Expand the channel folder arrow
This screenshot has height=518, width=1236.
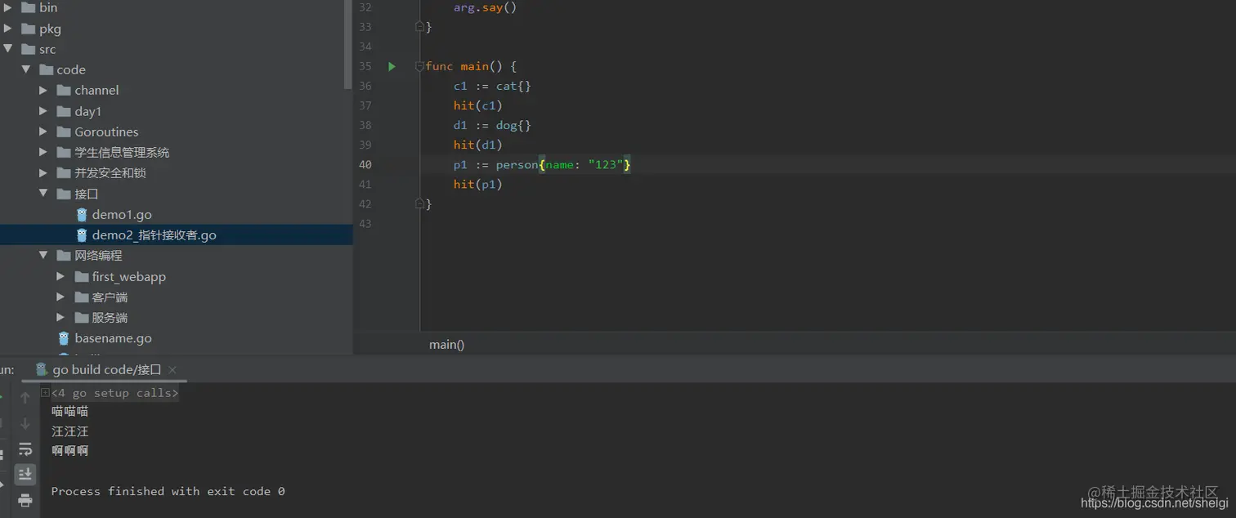43,90
